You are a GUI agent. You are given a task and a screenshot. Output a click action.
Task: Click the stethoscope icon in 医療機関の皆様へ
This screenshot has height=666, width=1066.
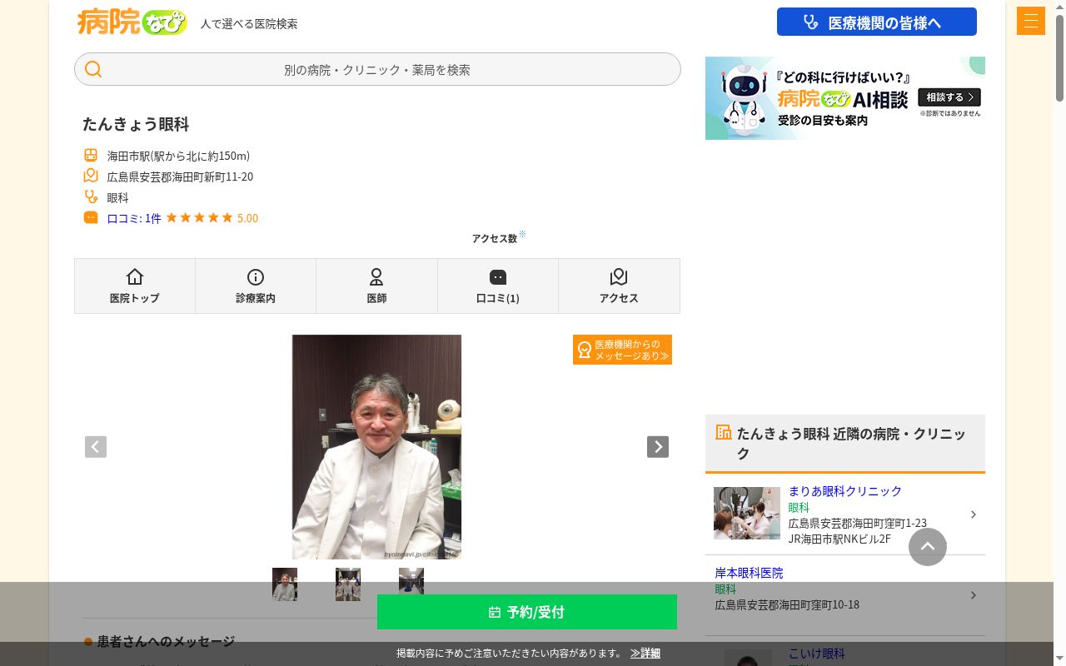810,22
